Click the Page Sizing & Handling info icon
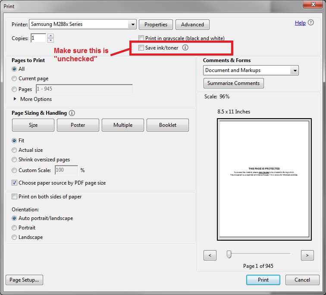This screenshot has width=326, height=295. pyautogui.click(x=72, y=113)
